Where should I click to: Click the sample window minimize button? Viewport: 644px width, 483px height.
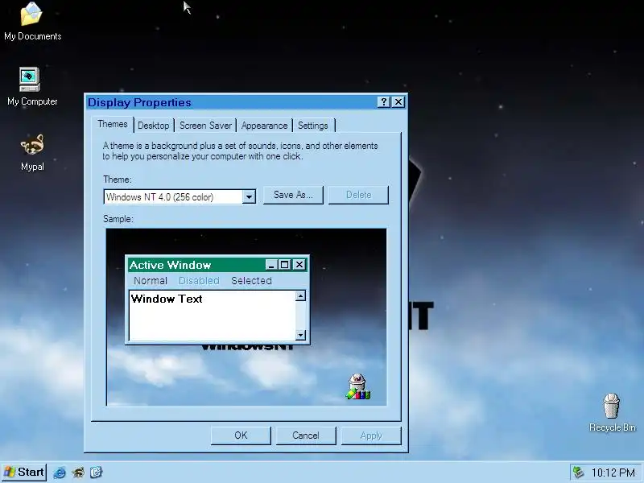(270, 265)
